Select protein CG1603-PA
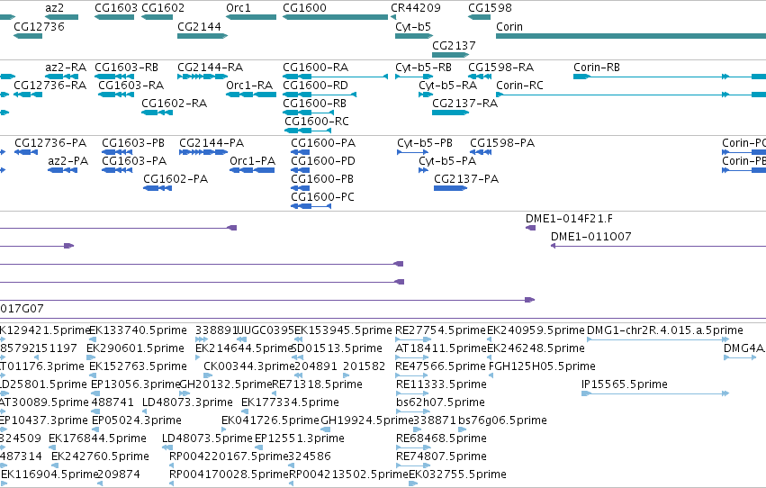Screen dimensions: 766x488 tap(117, 170)
